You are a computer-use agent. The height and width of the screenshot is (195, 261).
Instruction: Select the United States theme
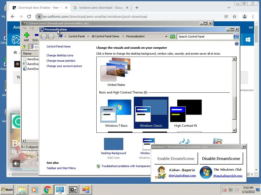point(116,72)
